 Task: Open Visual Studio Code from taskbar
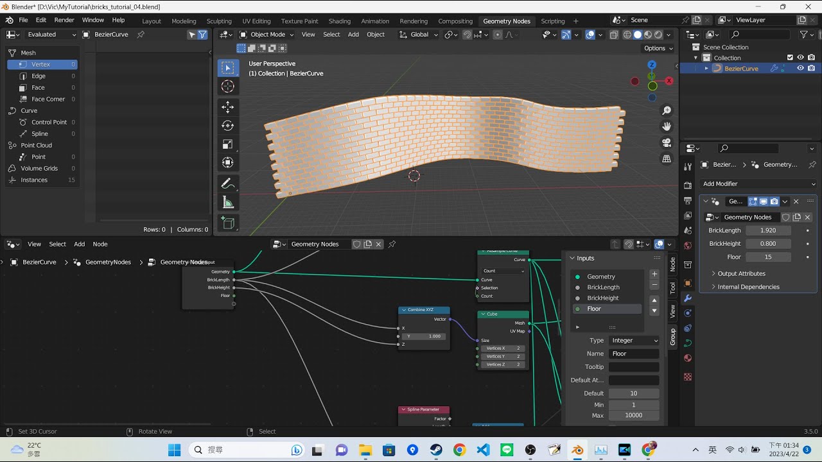[x=483, y=450]
